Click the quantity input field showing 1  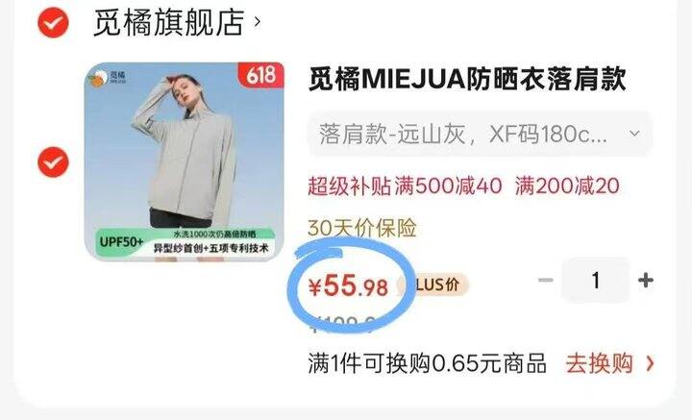click(x=595, y=280)
